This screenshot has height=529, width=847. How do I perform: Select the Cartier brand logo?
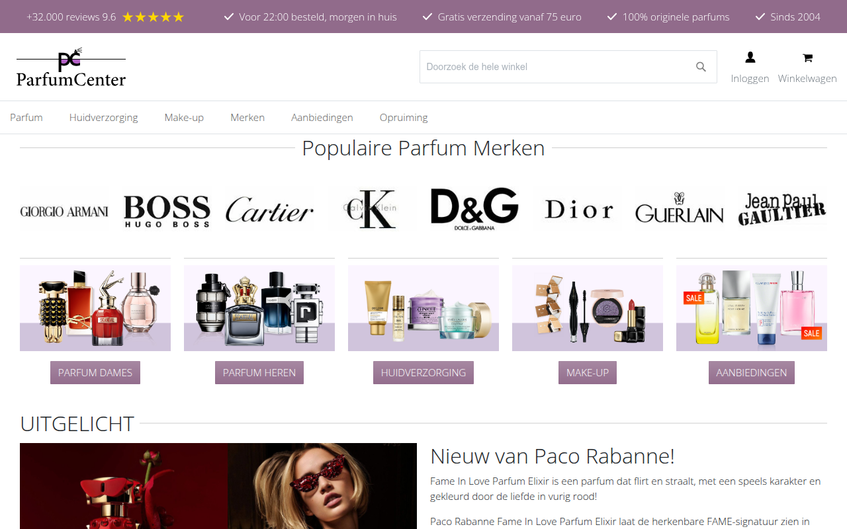269,210
